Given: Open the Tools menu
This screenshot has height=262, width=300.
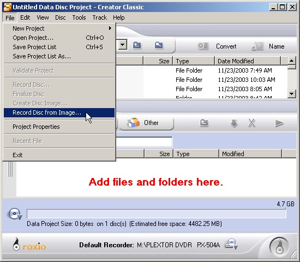Looking at the screenshot, I should [79, 17].
